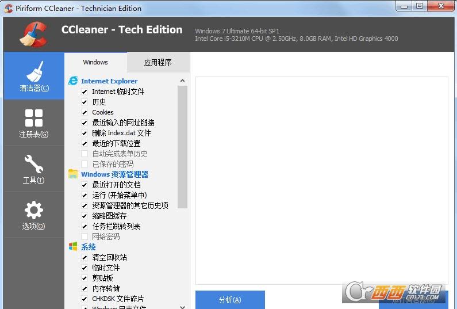The width and height of the screenshot is (457, 309).
Task: Click the 系统 Windows flag icon
Action: coord(73,246)
